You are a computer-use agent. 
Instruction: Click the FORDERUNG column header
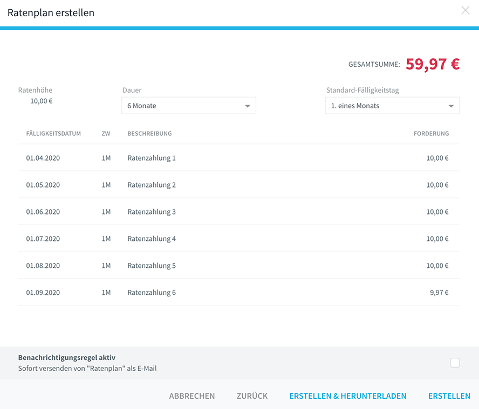coord(432,134)
